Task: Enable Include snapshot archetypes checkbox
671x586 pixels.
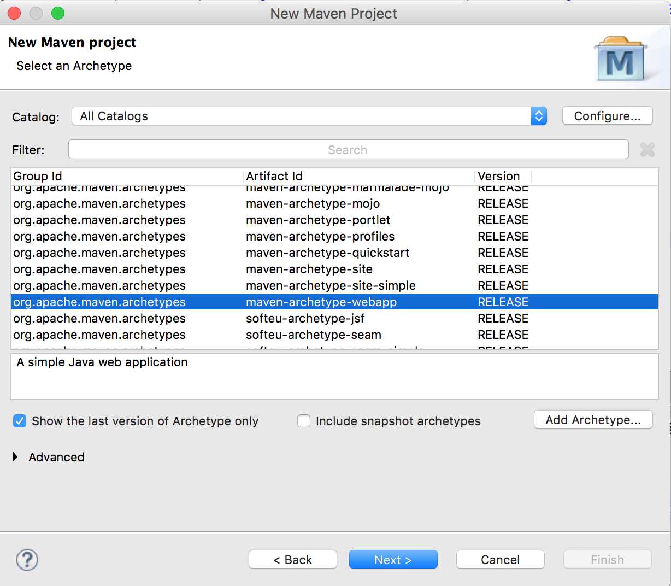Action: pos(304,421)
